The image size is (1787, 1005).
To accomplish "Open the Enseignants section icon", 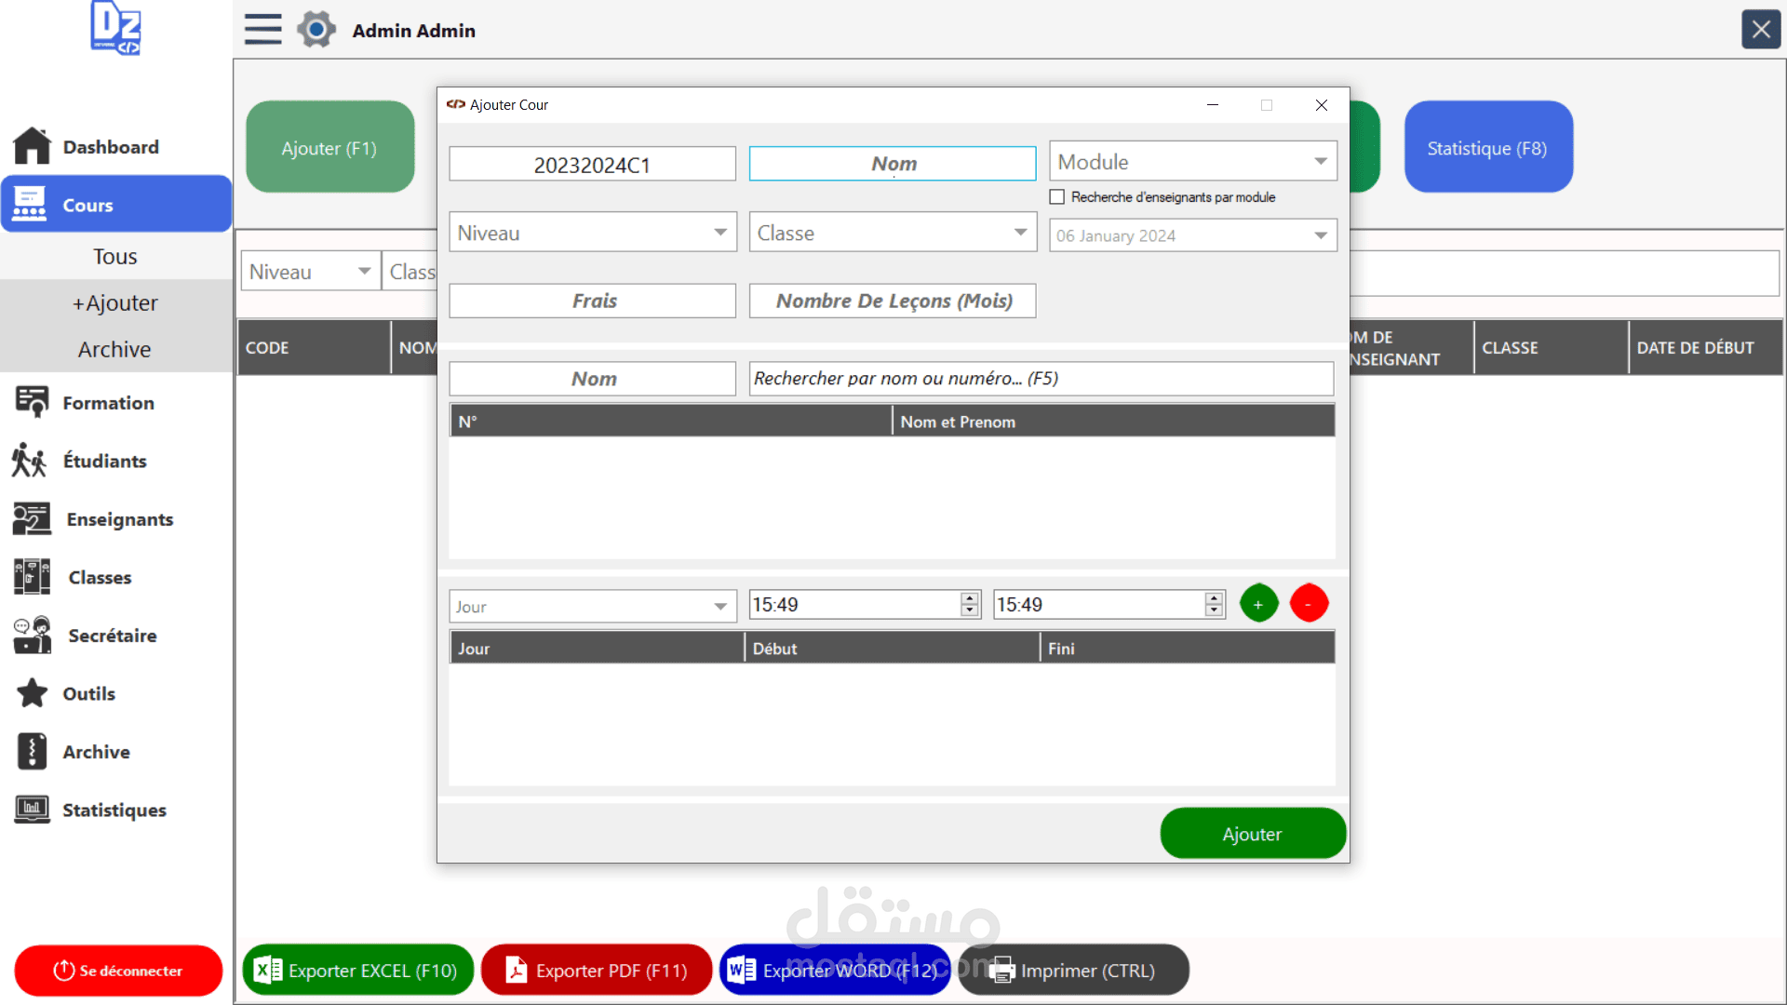I will [x=32, y=519].
